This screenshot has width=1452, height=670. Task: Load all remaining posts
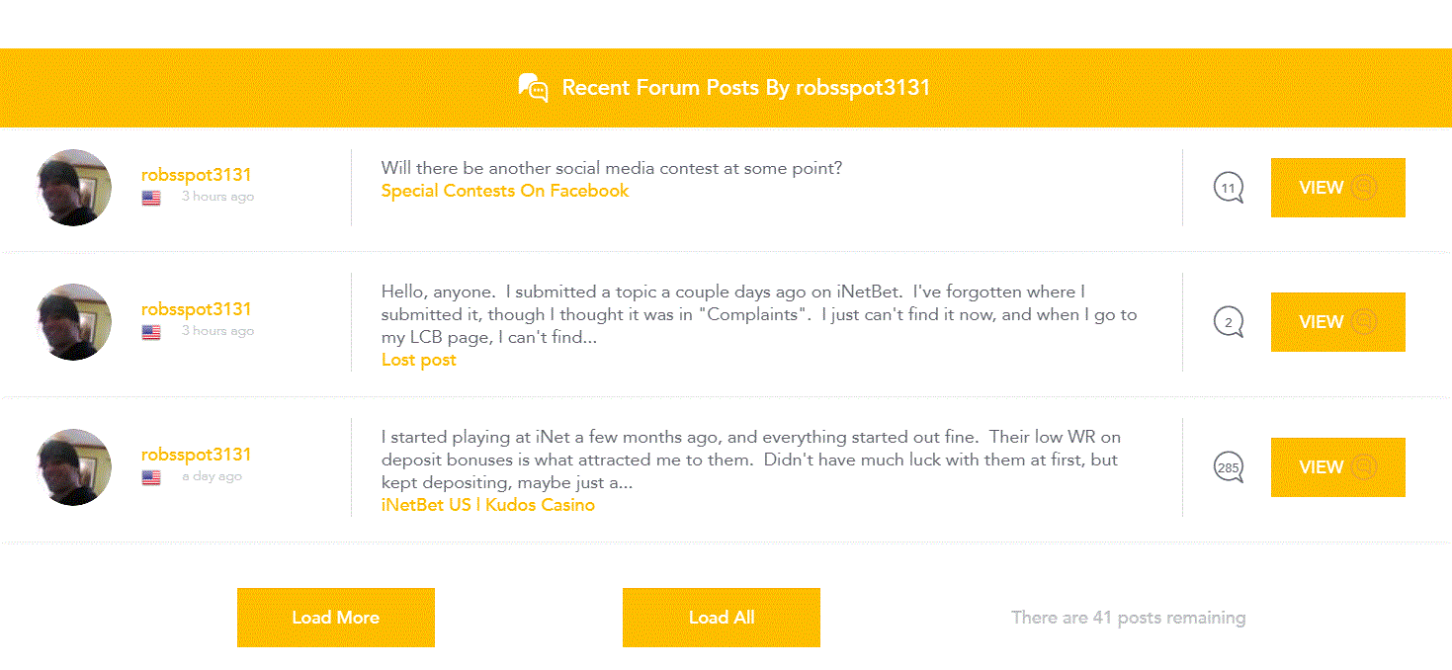(x=722, y=618)
